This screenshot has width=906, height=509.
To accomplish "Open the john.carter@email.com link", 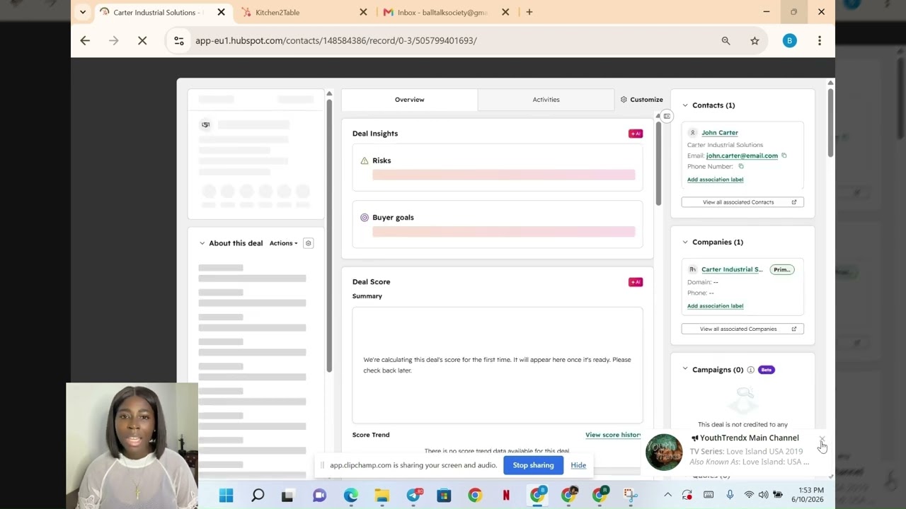I will pos(742,156).
